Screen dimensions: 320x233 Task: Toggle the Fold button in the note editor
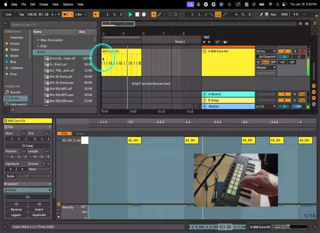(64, 134)
